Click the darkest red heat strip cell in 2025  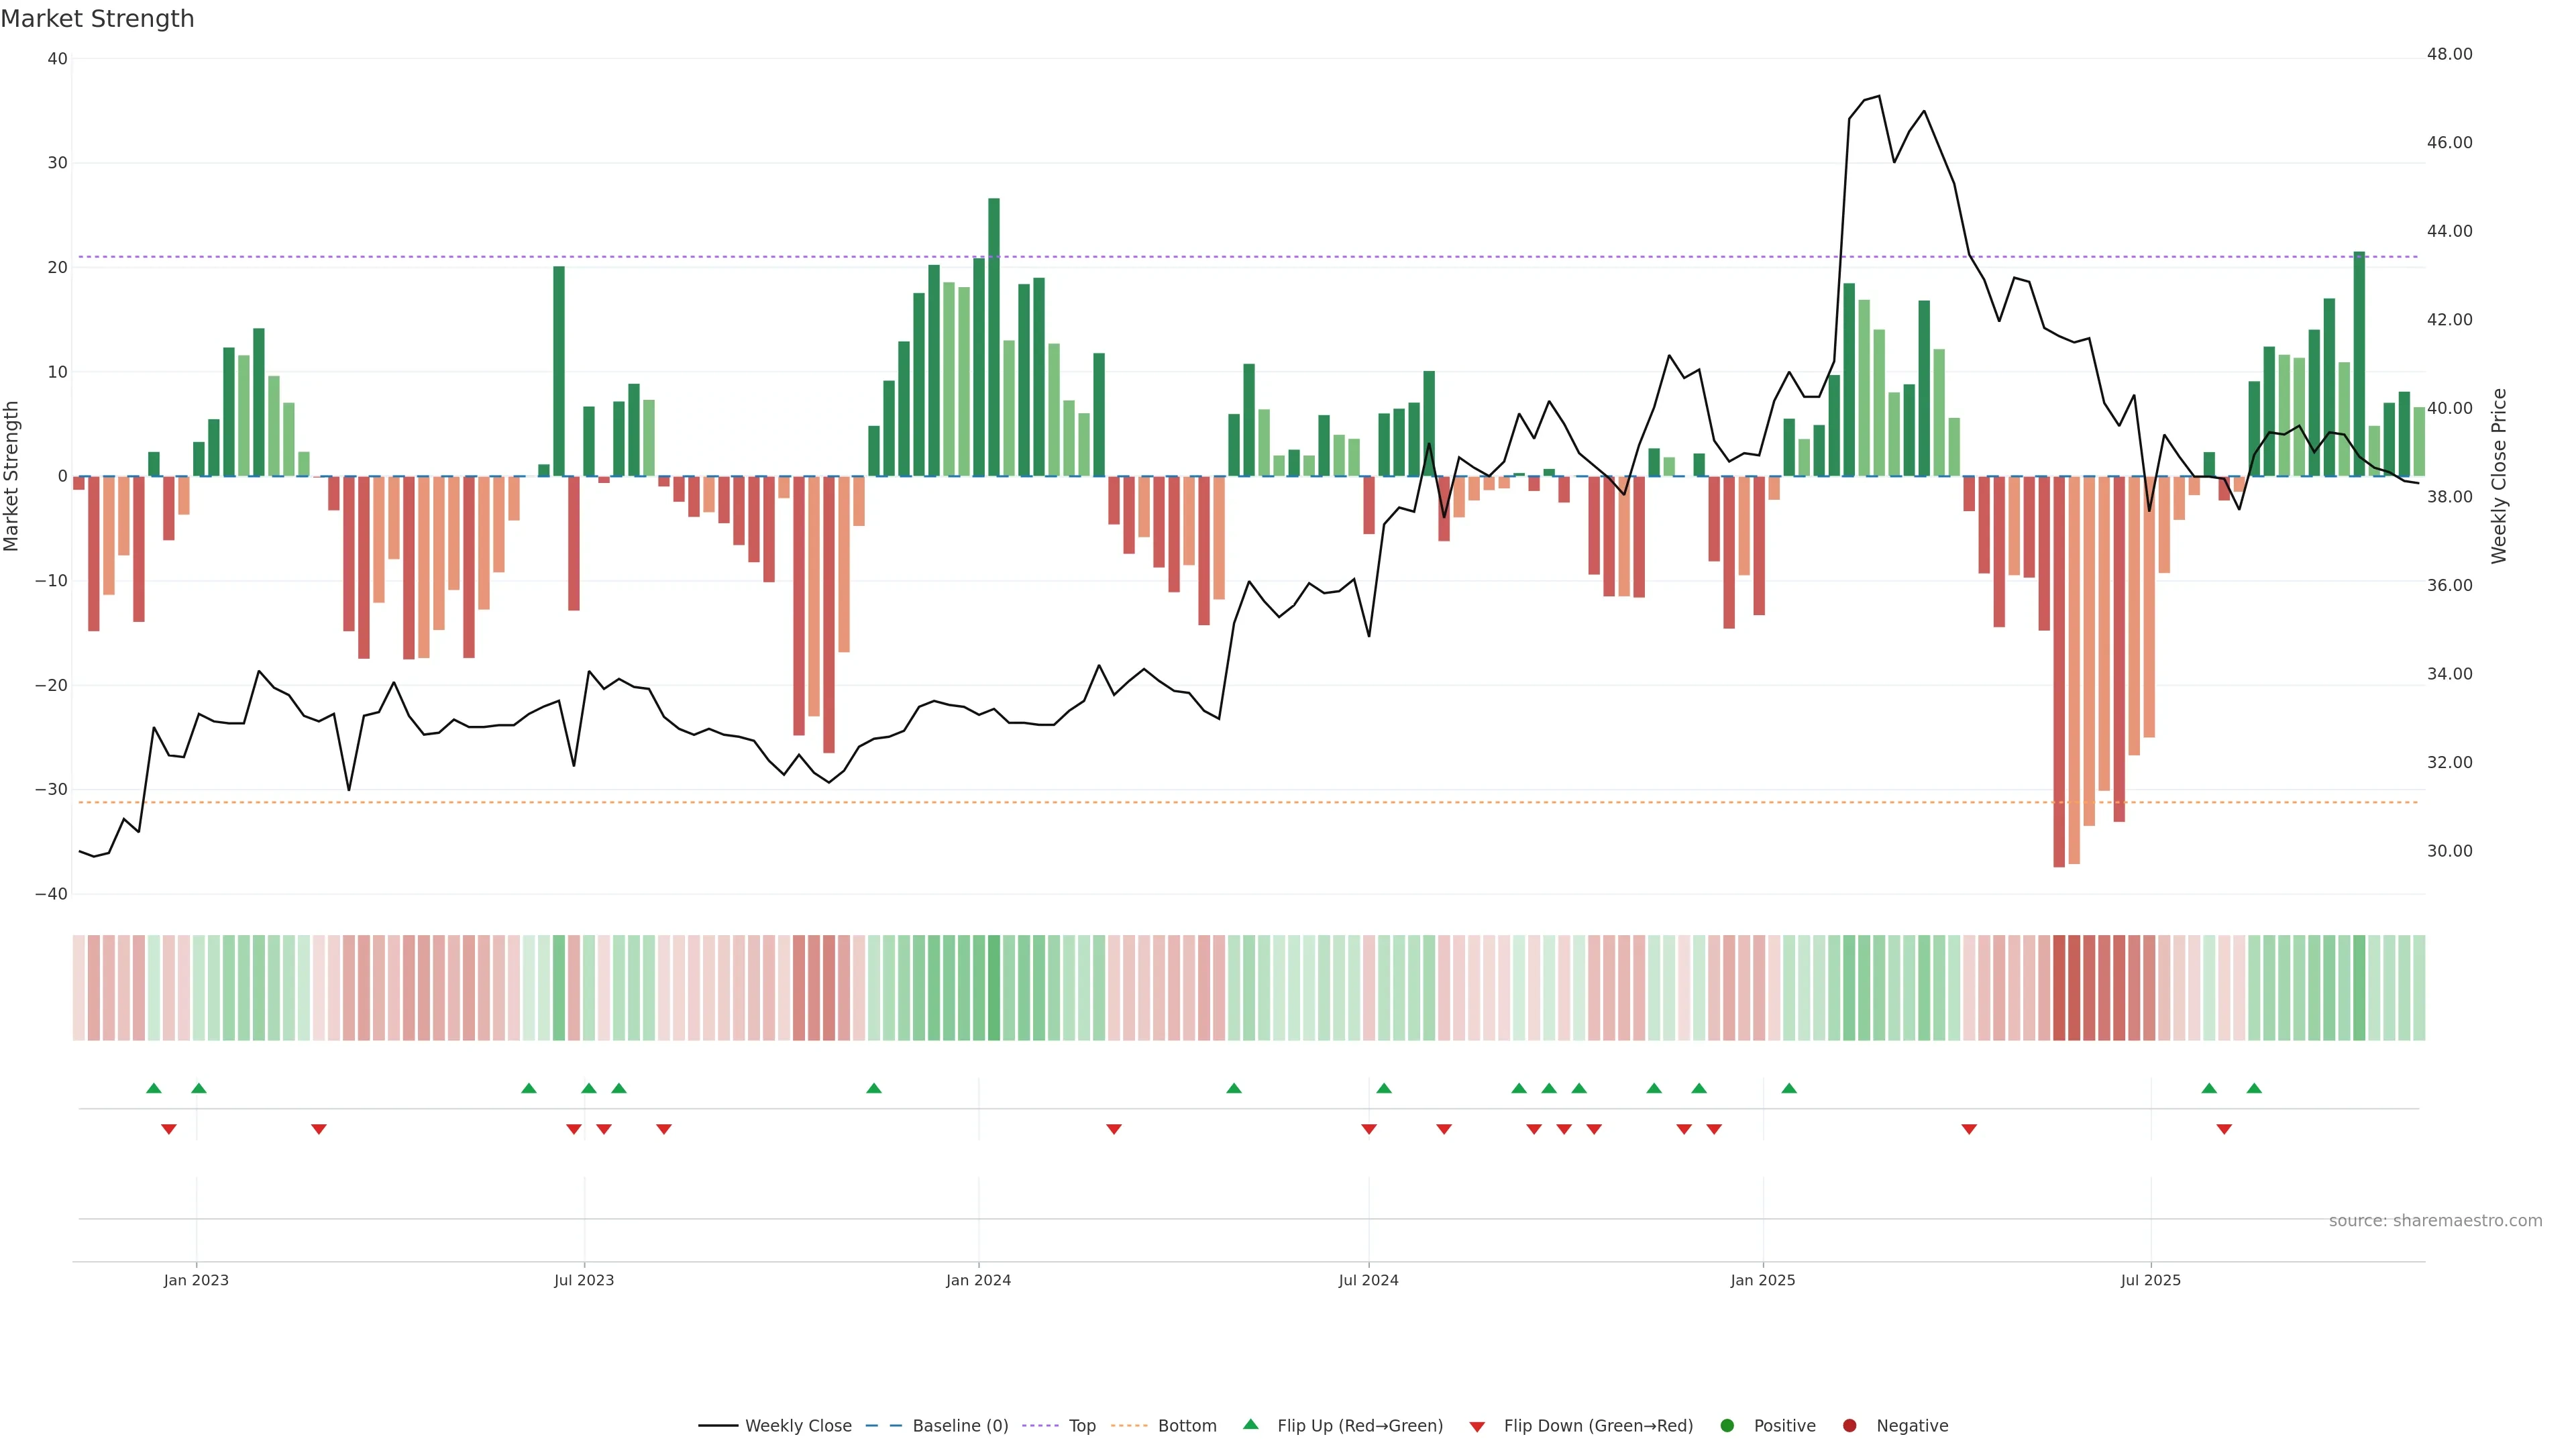tap(2059, 987)
